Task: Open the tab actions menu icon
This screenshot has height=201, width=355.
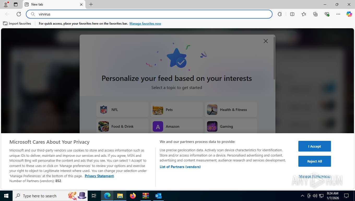Action: (16, 4)
